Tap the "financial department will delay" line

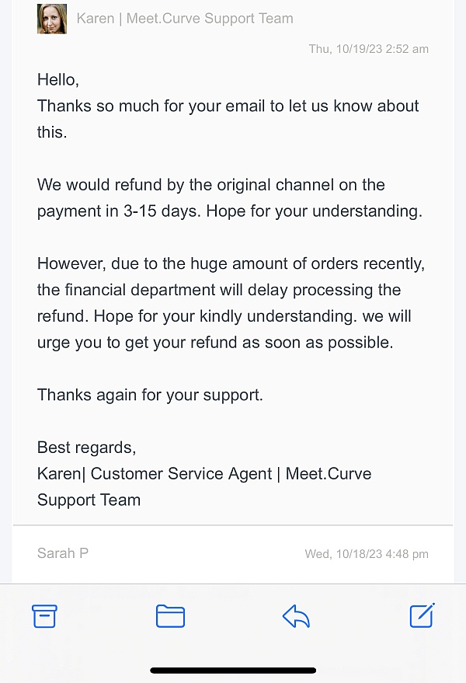(218, 290)
